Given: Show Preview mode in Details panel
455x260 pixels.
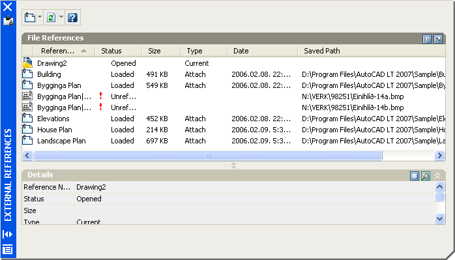Looking at the screenshot, I should tap(426, 176).
